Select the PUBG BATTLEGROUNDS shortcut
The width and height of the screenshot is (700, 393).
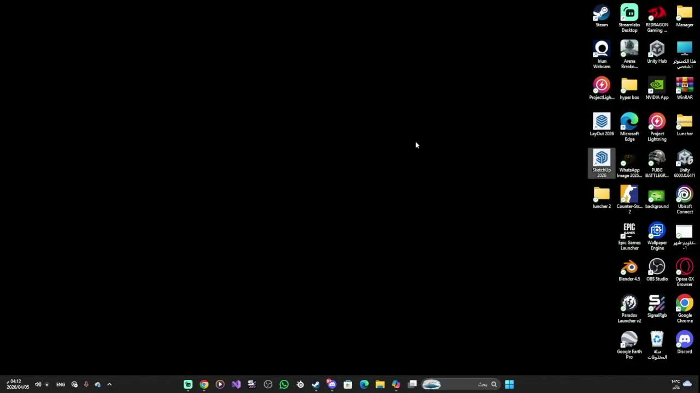tap(657, 163)
